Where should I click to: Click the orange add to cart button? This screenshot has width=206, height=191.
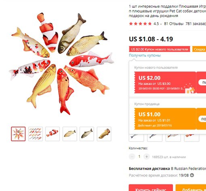tap(191, 188)
